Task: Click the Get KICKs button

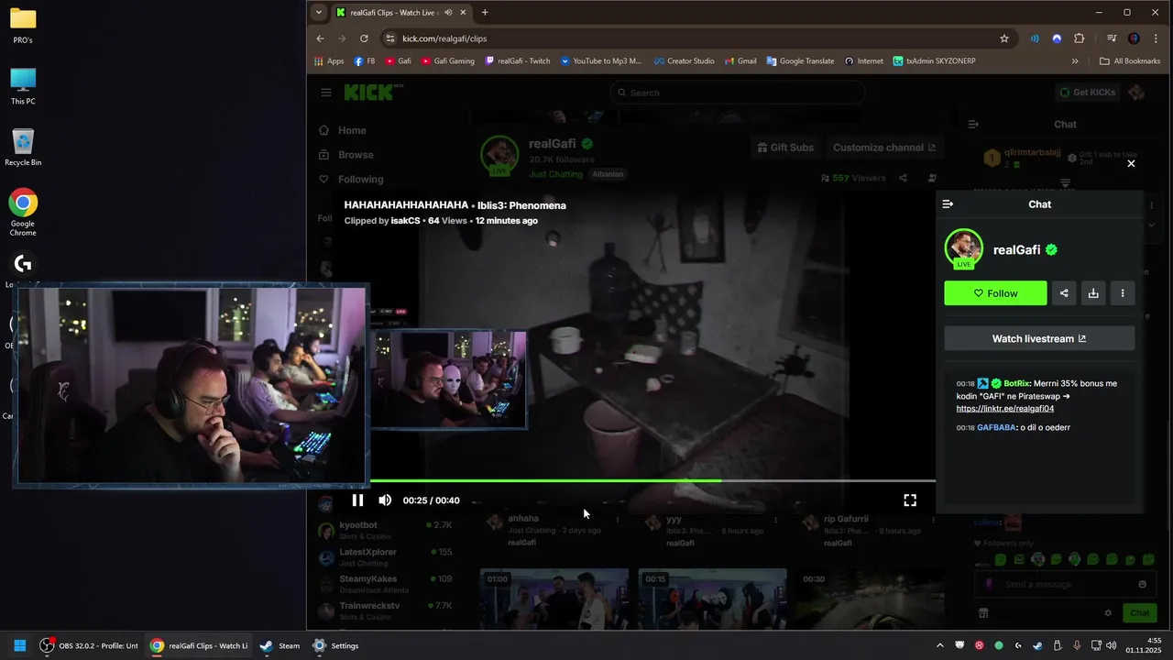Action: tap(1087, 93)
